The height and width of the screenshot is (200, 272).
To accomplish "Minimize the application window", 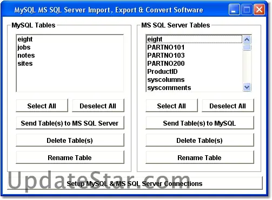I will click(234, 9).
